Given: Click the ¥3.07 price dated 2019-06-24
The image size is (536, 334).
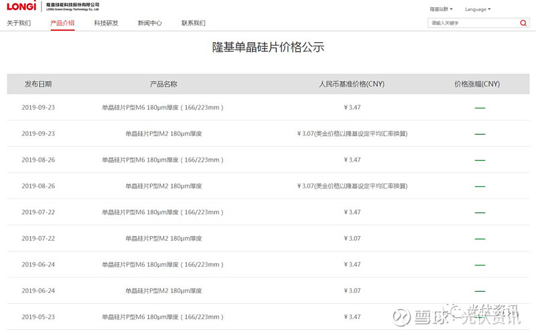Looking at the screenshot, I should point(352,291).
